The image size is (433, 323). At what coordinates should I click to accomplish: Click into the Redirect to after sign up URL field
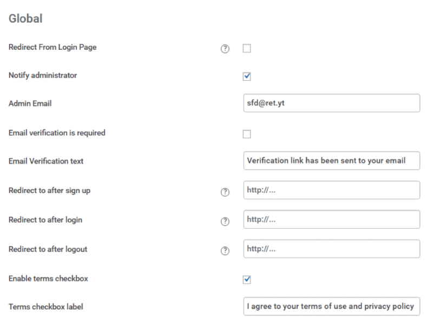coord(331,190)
